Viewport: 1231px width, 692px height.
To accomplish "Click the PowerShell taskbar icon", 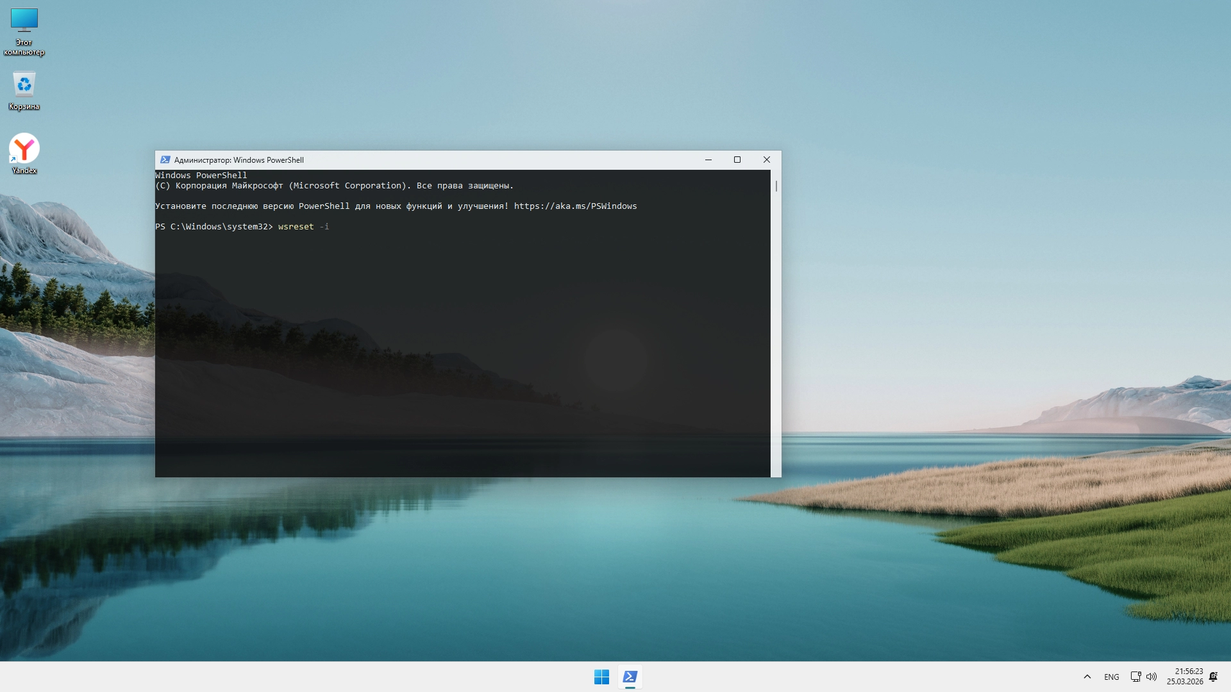I will (630, 677).
